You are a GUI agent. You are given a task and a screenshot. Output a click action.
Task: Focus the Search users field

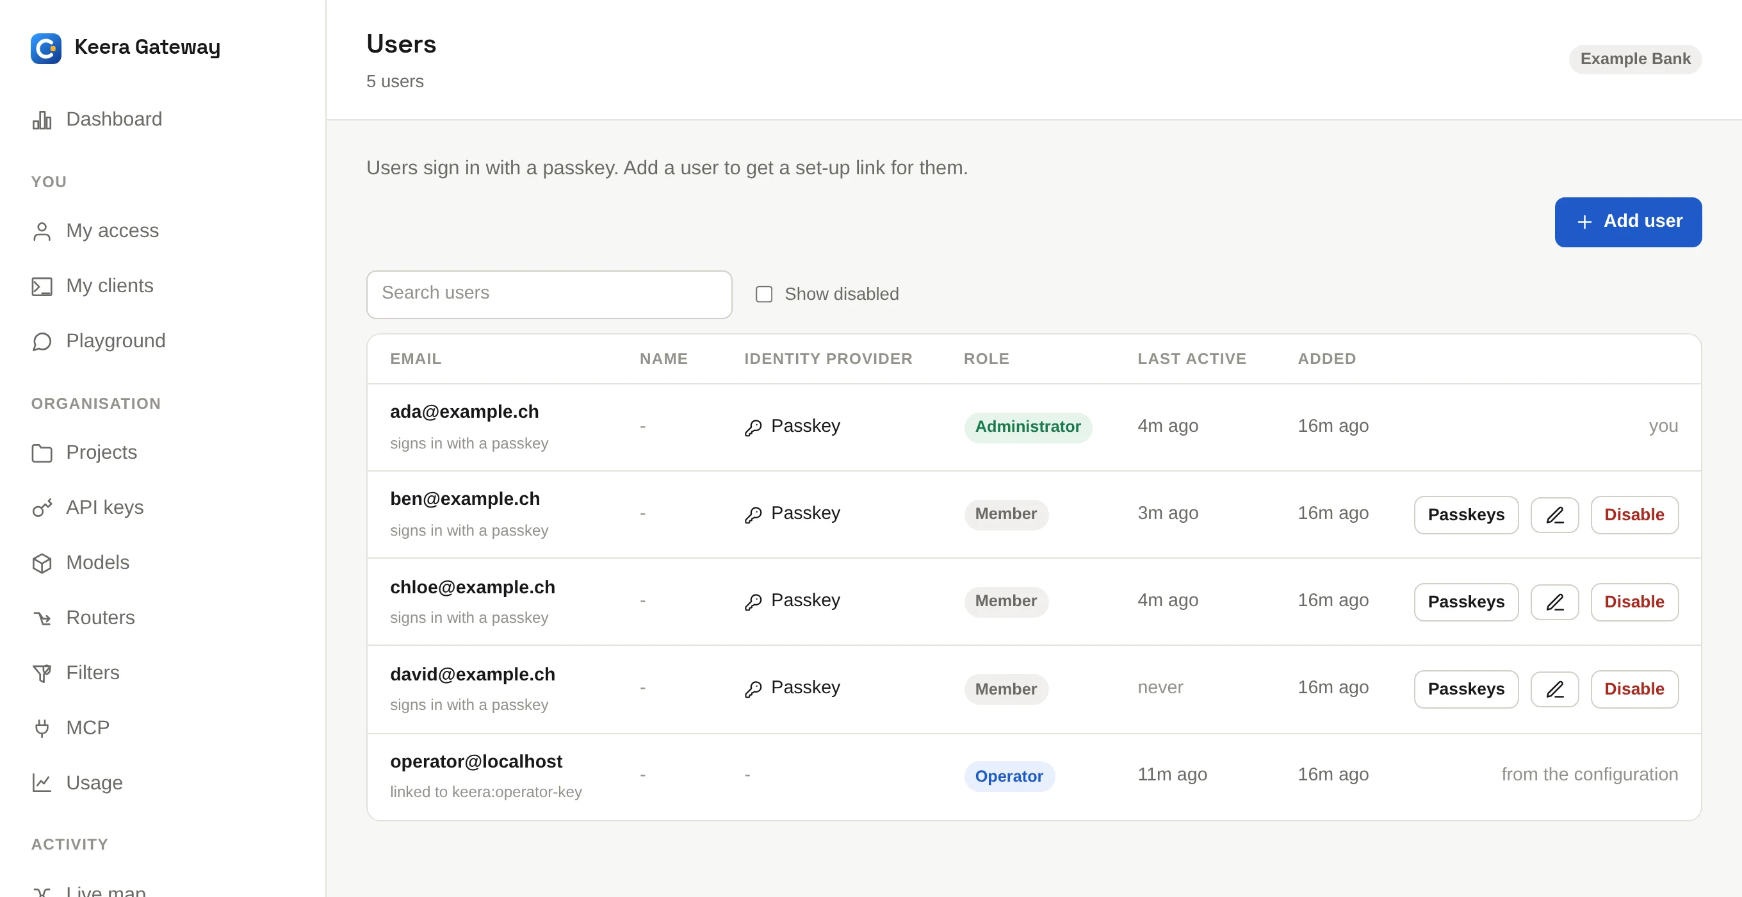pyautogui.click(x=549, y=294)
